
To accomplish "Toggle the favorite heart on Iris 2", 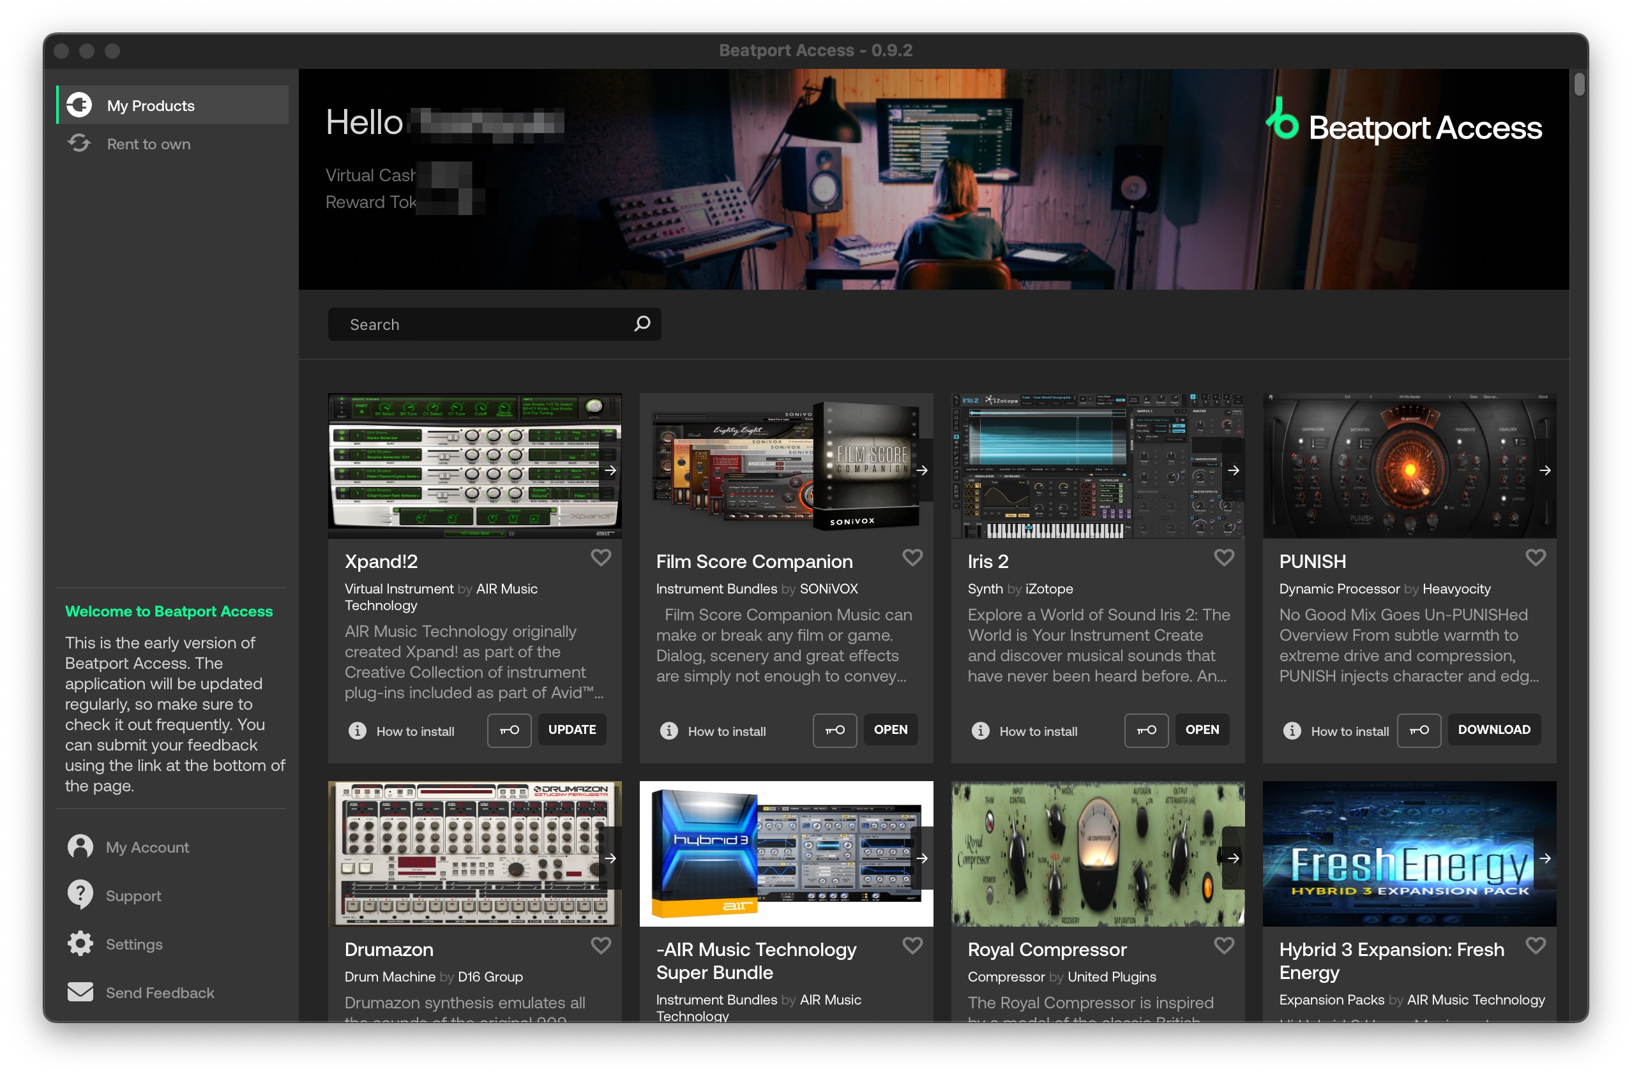I will [x=1223, y=558].
